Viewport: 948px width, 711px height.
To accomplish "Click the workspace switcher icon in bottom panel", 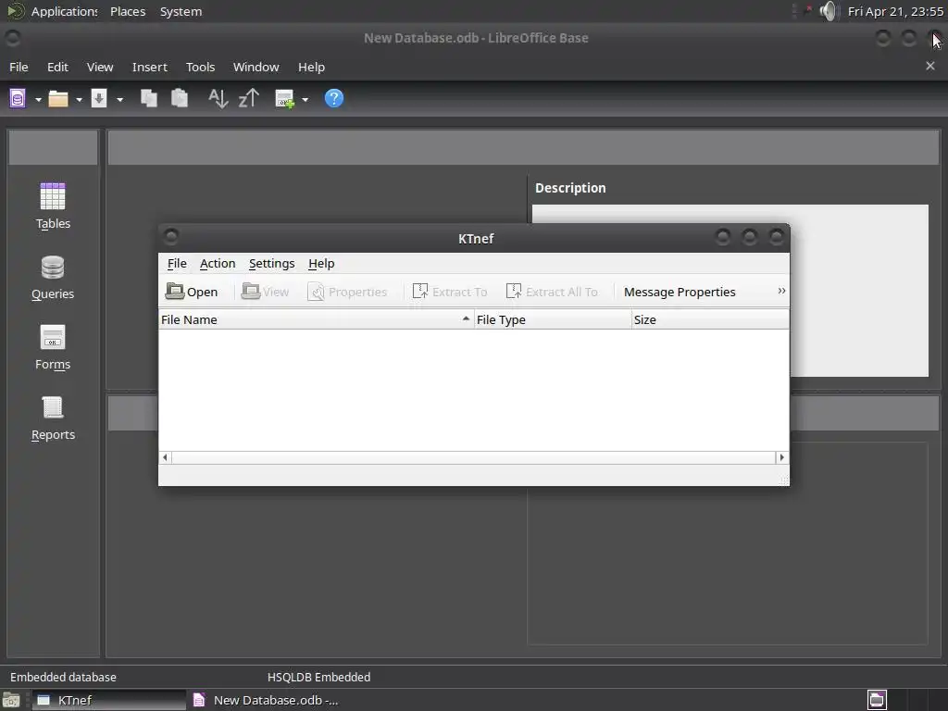I will (x=877, y=700).
